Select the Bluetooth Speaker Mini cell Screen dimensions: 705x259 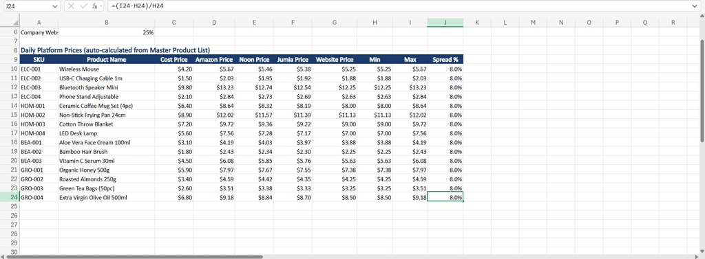coord(107,87)
